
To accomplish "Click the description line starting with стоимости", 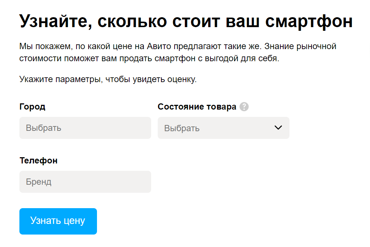I will [149, 58].
